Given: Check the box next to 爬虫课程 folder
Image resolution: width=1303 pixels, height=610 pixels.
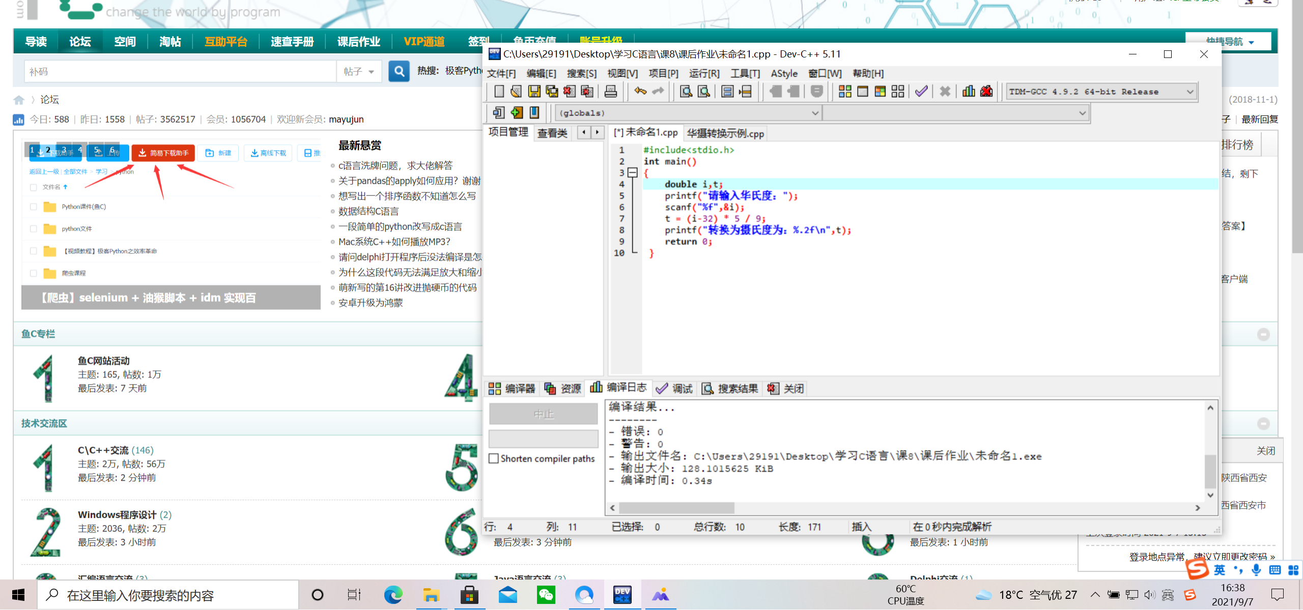Looking at the screenshot, I should (34, 273).
